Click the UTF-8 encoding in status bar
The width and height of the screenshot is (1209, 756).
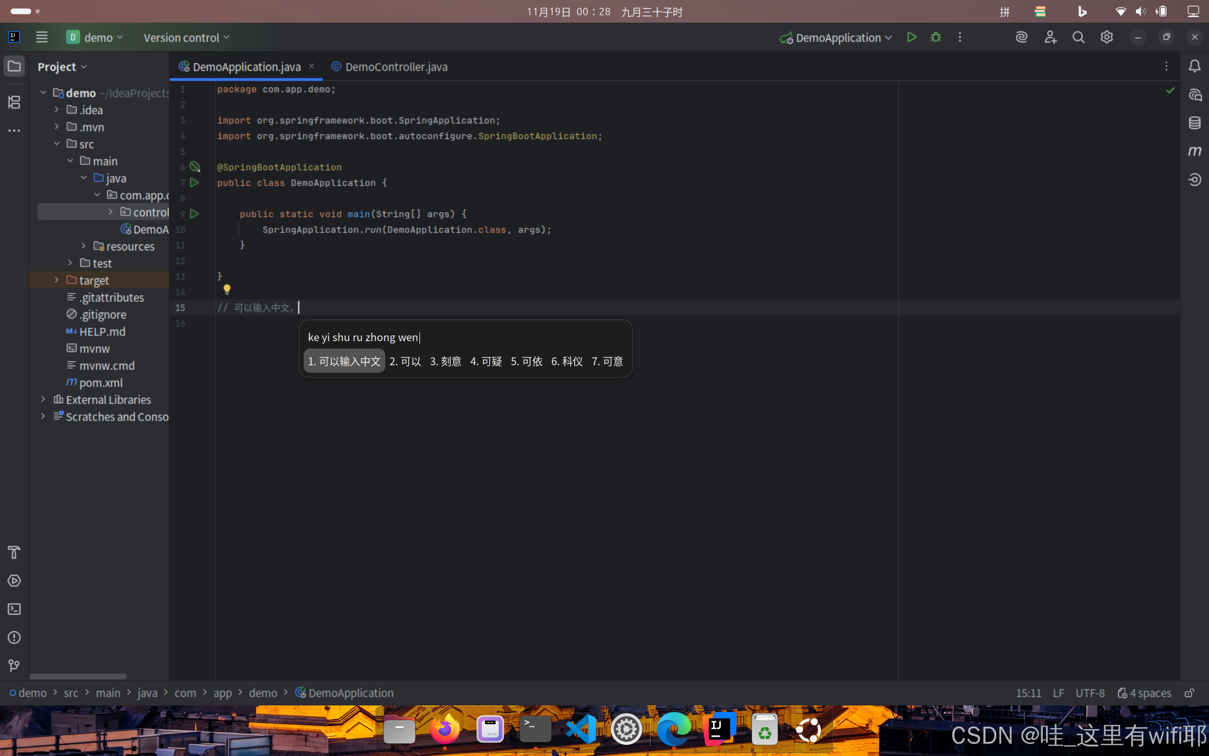(1090, 693)
